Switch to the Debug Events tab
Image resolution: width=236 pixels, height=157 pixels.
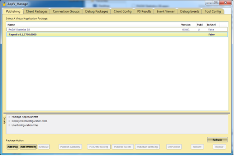(190, 12)
